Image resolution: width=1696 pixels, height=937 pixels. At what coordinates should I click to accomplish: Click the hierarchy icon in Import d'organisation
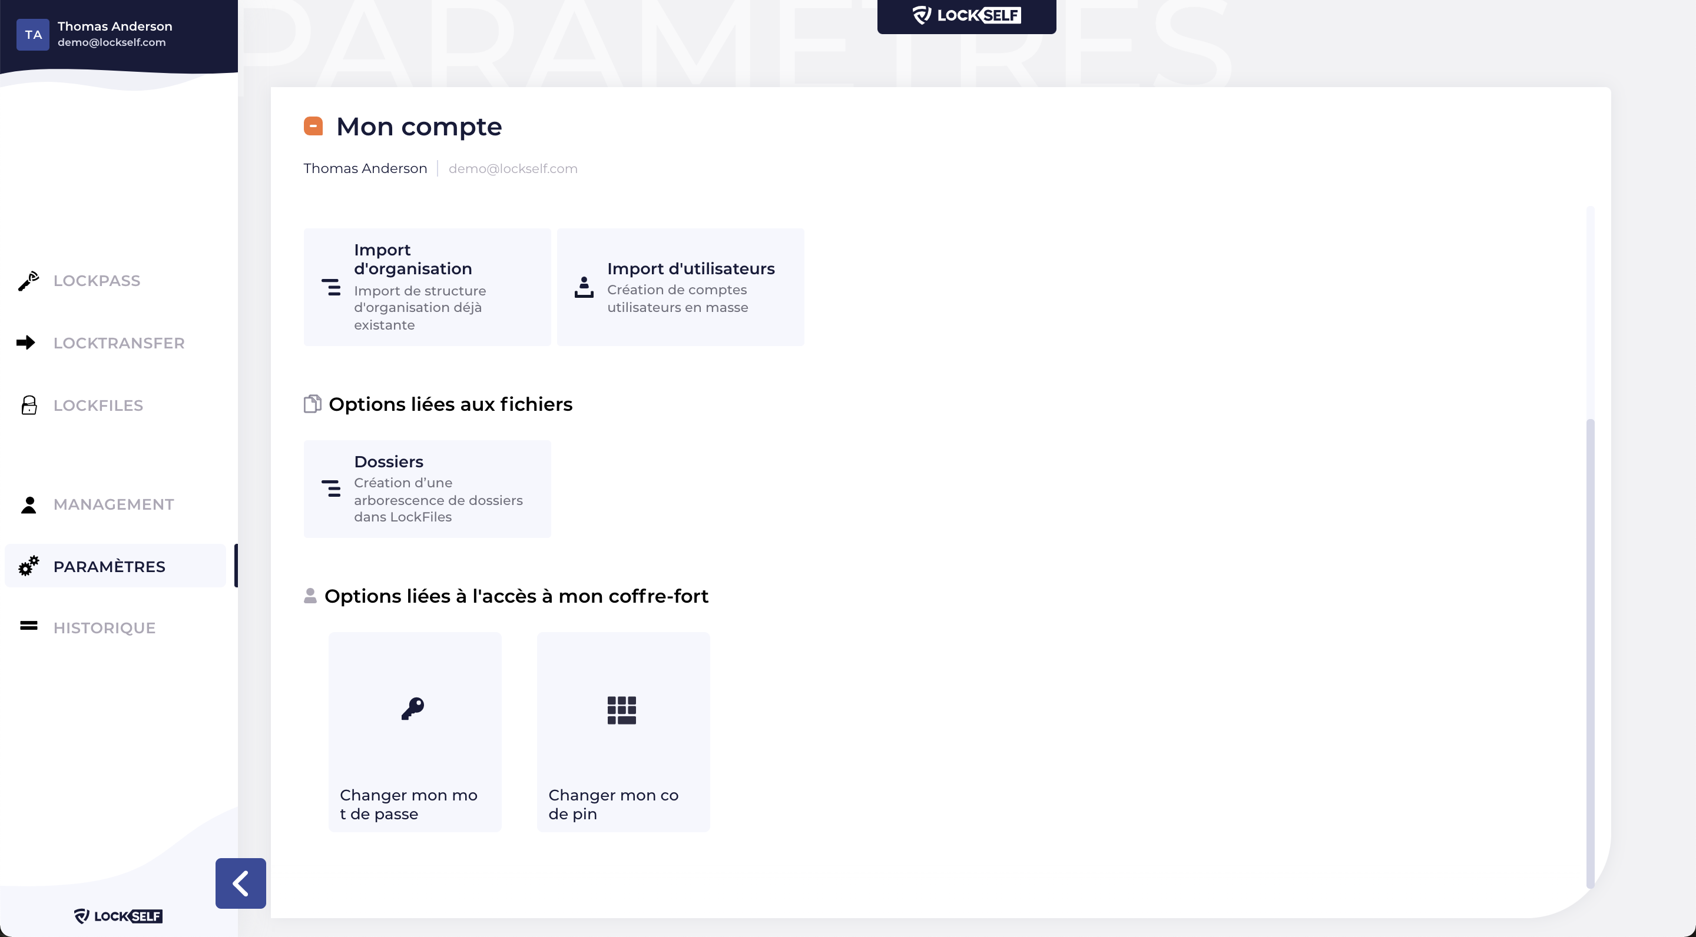330,287
